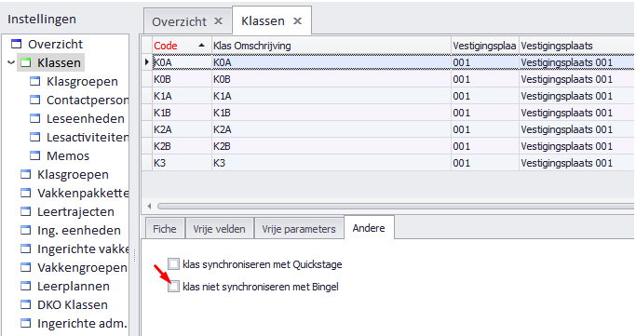The image size is (636, 336).
Task: Open the Leseenheden window icon
Action: point(35,118)
